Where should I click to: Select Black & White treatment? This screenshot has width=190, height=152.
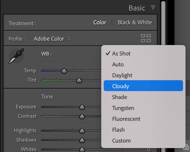click(135, 22)
